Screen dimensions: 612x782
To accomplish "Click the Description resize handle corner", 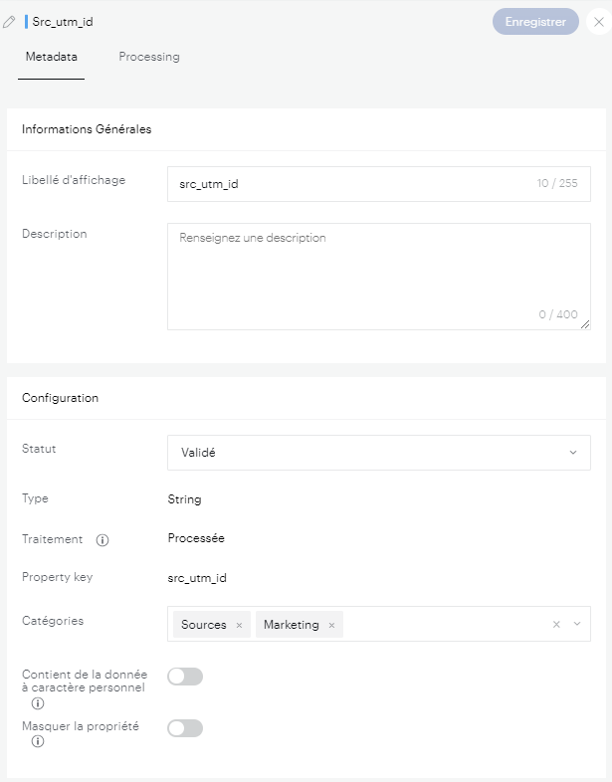I will point(586,324).
